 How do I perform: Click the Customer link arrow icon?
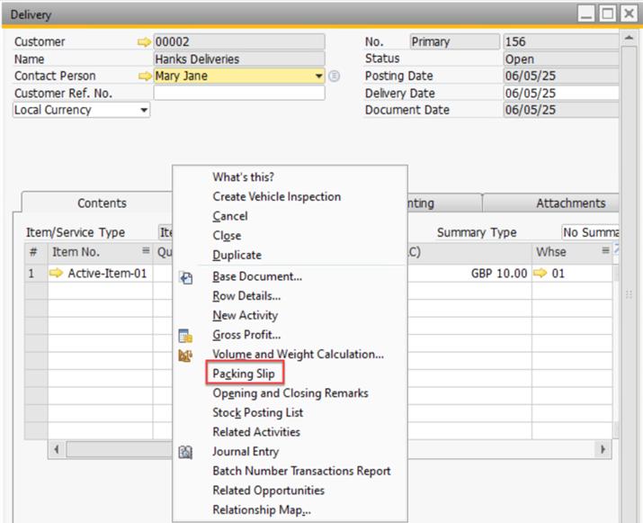(x=144, y=42)
